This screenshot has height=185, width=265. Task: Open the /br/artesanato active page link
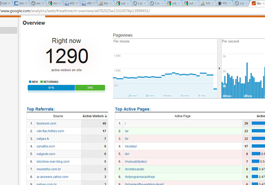coord(134,169)
